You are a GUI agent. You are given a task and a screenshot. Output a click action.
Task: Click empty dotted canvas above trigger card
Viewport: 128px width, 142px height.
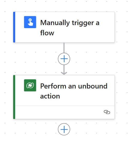pos(64,6)
